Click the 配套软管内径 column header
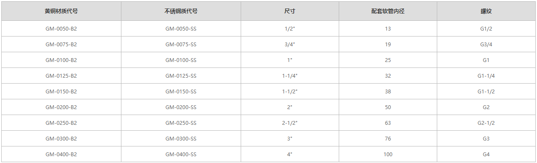537x163 pixels. 388,11
